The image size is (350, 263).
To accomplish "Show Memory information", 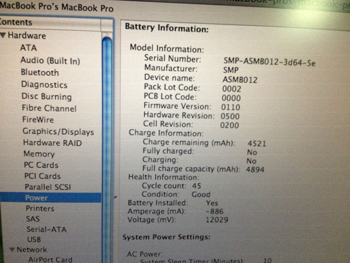I will 39,154.
